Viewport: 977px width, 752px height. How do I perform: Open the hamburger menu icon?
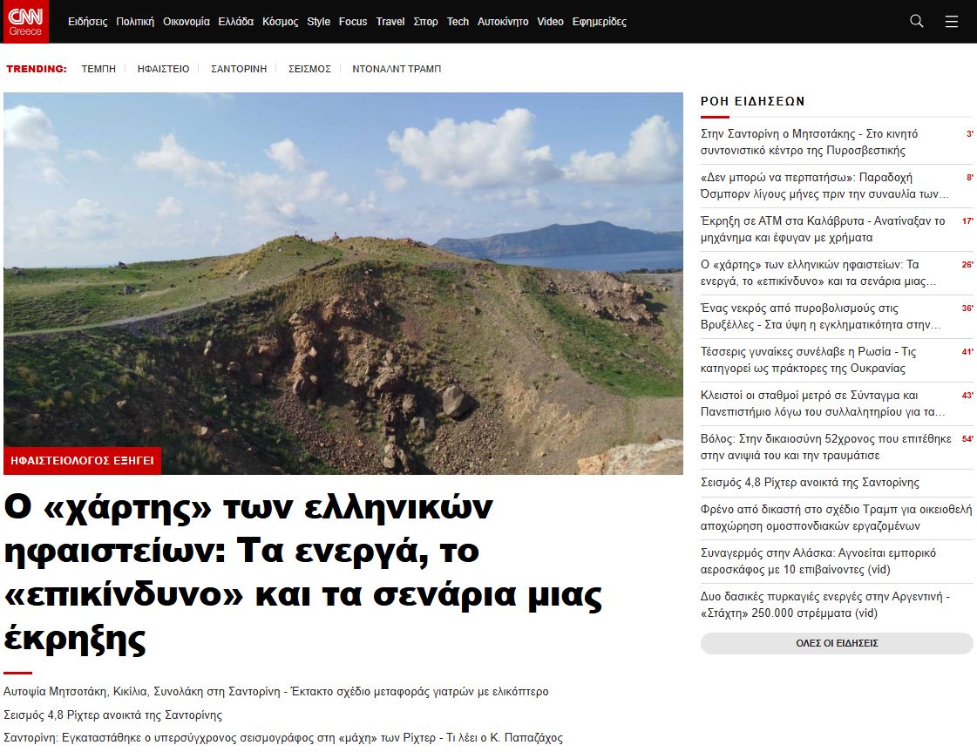click(x=952, y=22)
